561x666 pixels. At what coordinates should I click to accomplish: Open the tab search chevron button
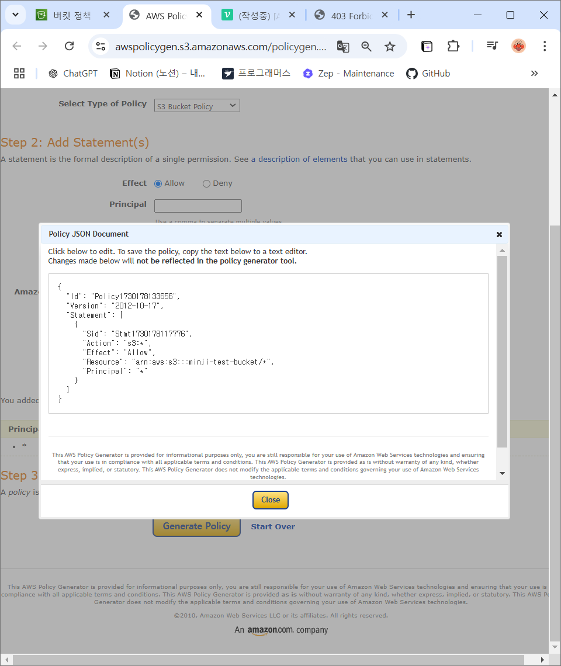[x=15, y=15]
